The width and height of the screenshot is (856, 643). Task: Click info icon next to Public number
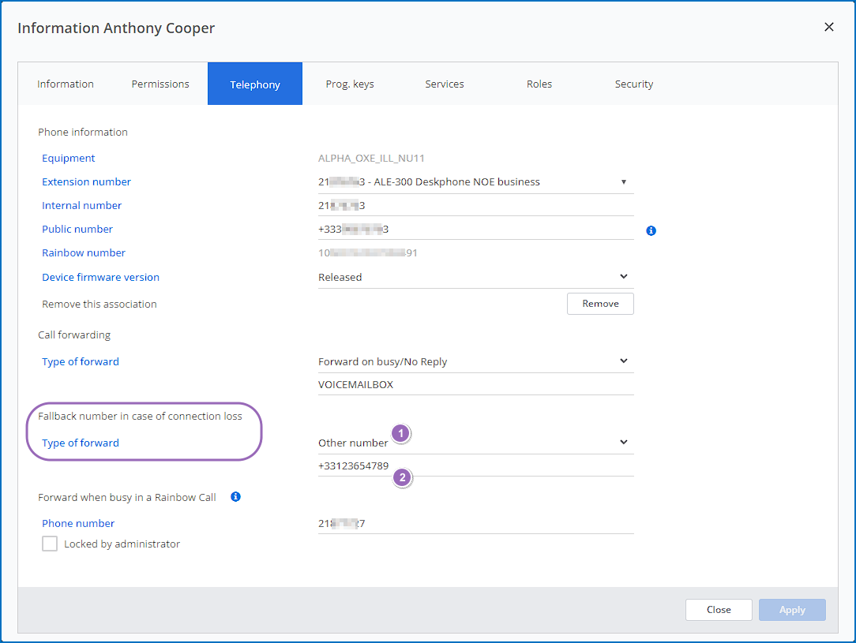651,231
